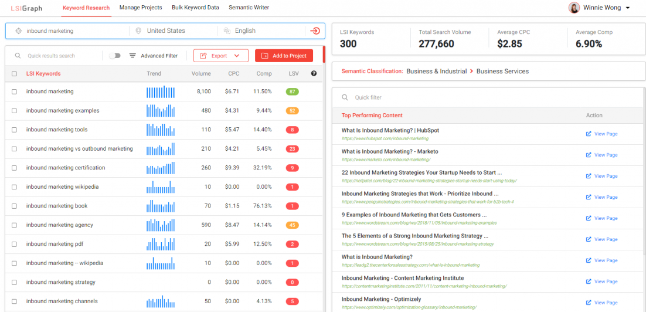Click the trend chart for inbound marketing agency
The height and width of the screenshot is (312, 646).
tap(160, 225)
